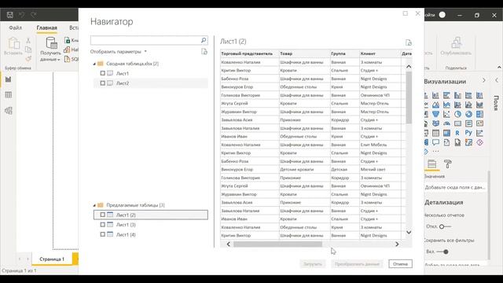The height and width of the screenshot is (283, 503).
Task: Toggle the Вкл. keep all filters switch
Action: point(442,252)
